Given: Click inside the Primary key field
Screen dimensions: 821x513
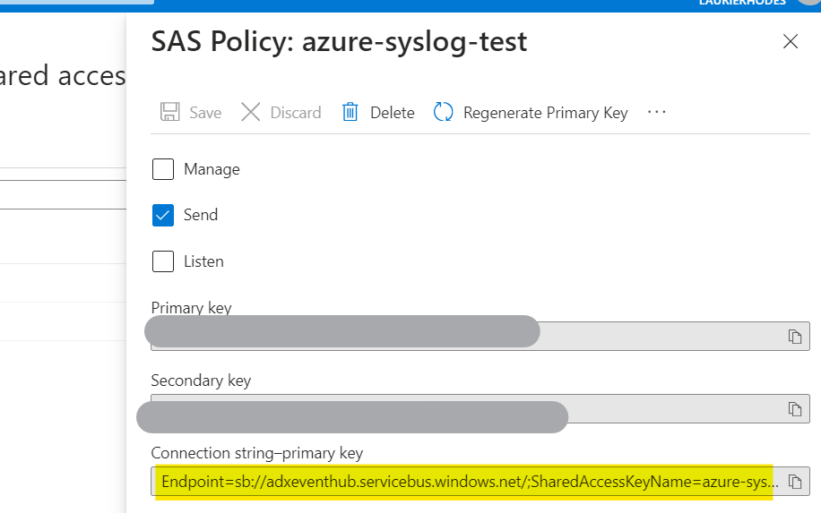Looking at the screenshot, I should 480,337.
